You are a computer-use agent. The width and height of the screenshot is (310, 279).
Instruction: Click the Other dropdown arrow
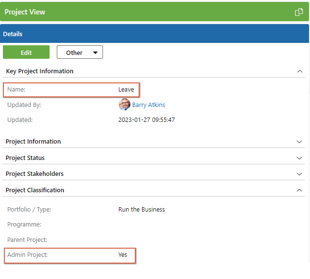click(95, 53)
